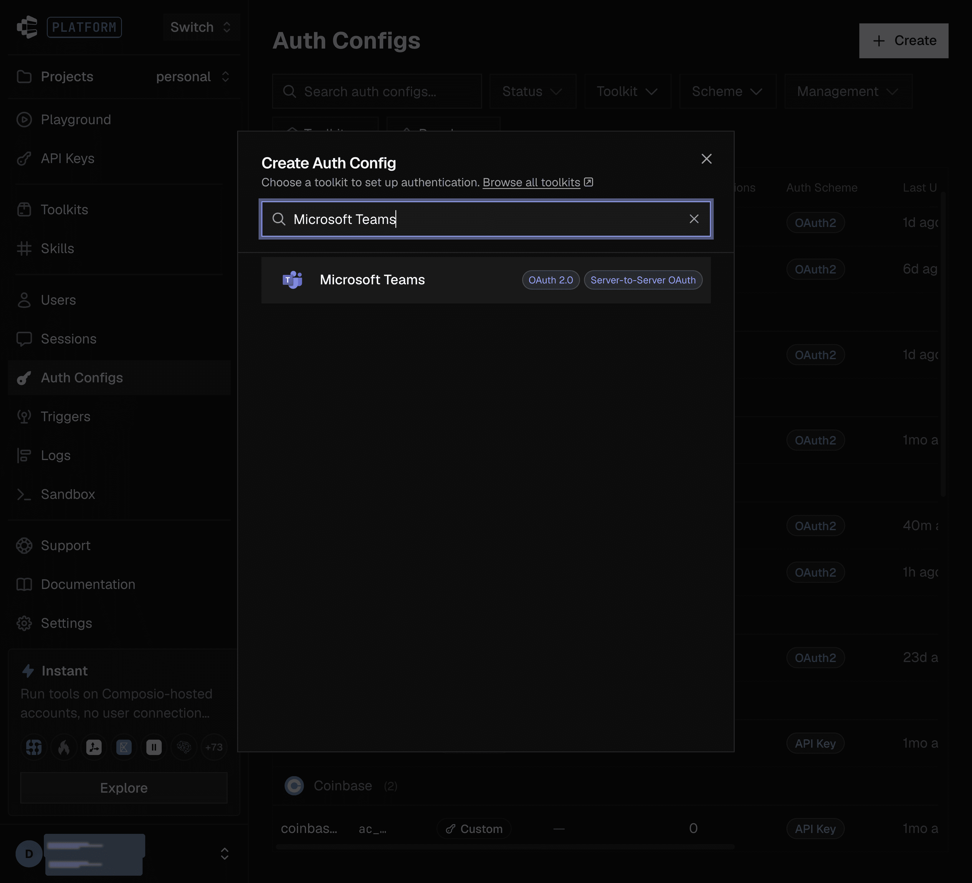
Task: Open the Browse all toolkits link
Action: [538, 182]
